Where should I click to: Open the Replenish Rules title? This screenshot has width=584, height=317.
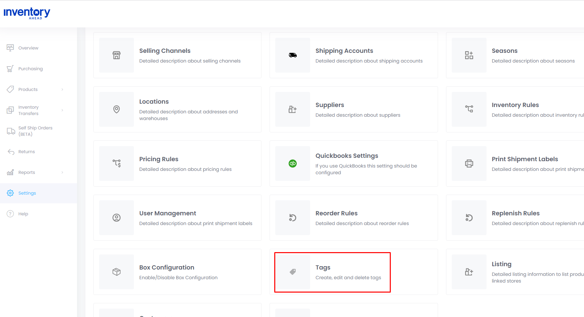[x=516, y=213]
